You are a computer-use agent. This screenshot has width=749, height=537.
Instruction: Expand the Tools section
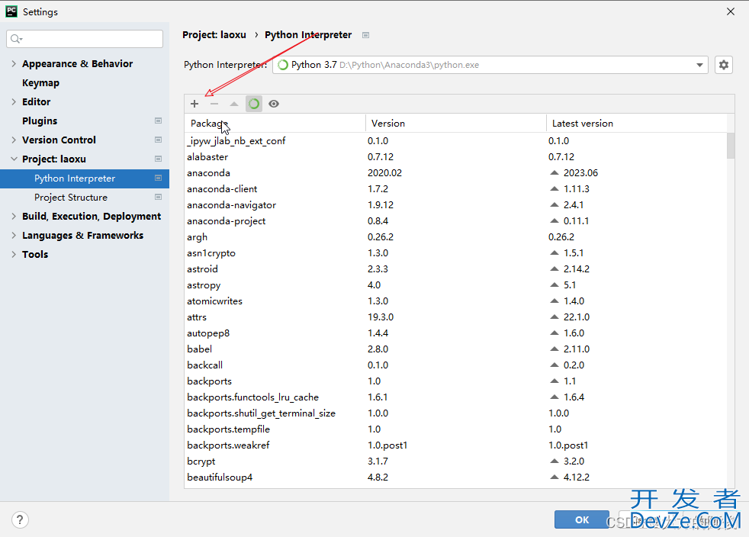coord(14,255)
